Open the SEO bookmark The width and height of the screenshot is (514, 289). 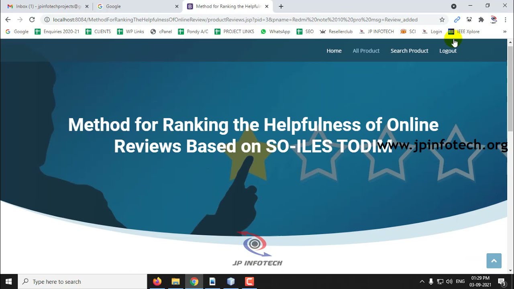(x=305, y=32)
